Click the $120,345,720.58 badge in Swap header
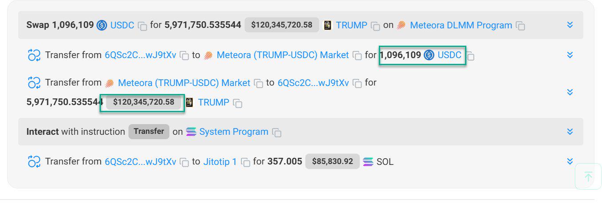The width and height of the screenshot is (602, 211). pos(282,25)
